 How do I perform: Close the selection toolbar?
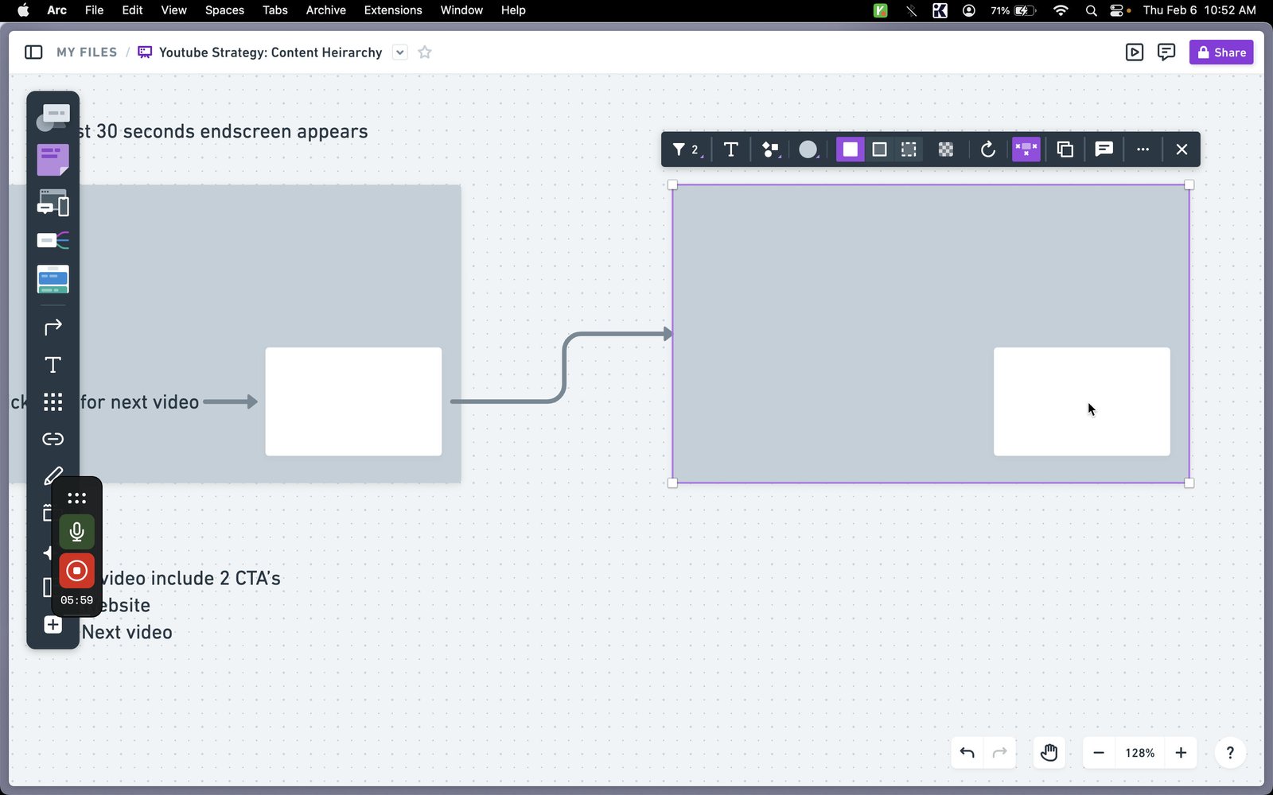pos(1182,149)
